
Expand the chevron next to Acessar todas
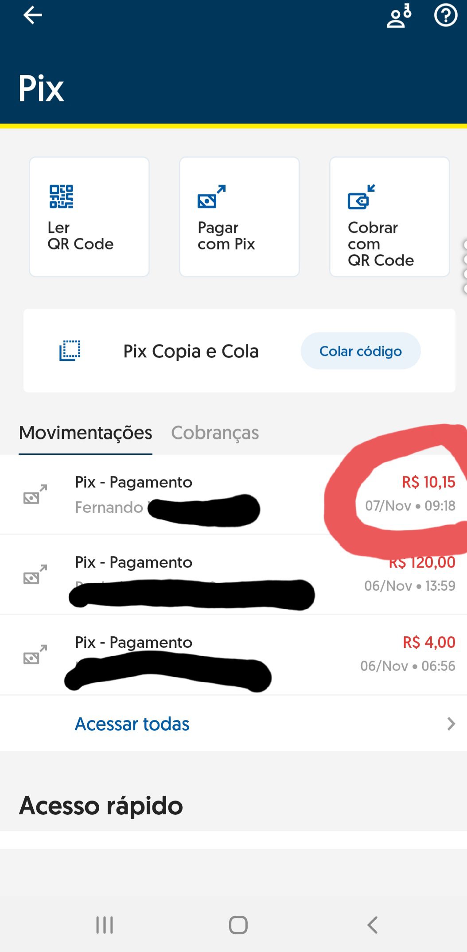pos(451,724)
